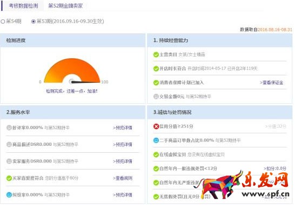Open the 查看保证金 link

click(272, 82)
